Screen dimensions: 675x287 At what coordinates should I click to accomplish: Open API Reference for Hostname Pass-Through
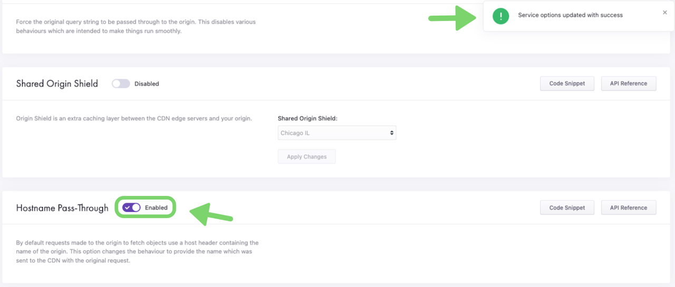click(628, 208)
